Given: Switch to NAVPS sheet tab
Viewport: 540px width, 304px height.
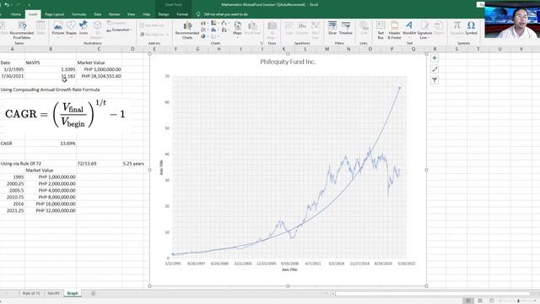Looking at the screenshot, I should click(x=54, y=293).
